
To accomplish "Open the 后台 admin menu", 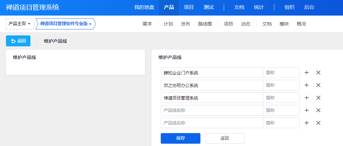I will [309, 7].
